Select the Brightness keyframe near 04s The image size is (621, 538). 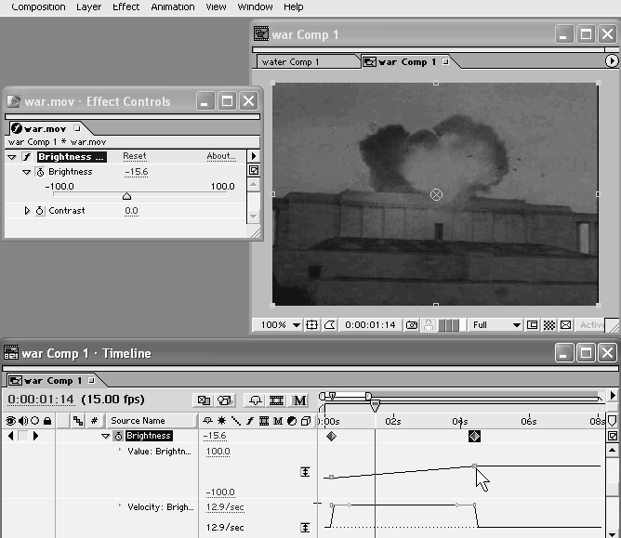[x=474, y=436]
